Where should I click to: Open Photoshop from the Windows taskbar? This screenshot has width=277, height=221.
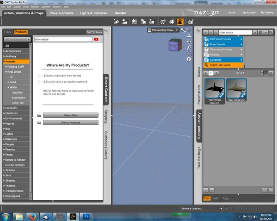(86, 216)
